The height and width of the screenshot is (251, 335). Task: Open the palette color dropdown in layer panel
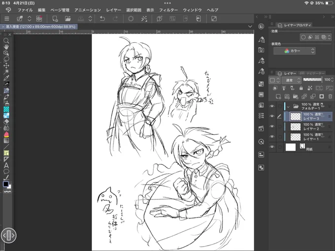click(x=274, y=80)
